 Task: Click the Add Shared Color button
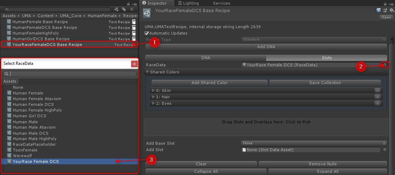coord(210,83)
